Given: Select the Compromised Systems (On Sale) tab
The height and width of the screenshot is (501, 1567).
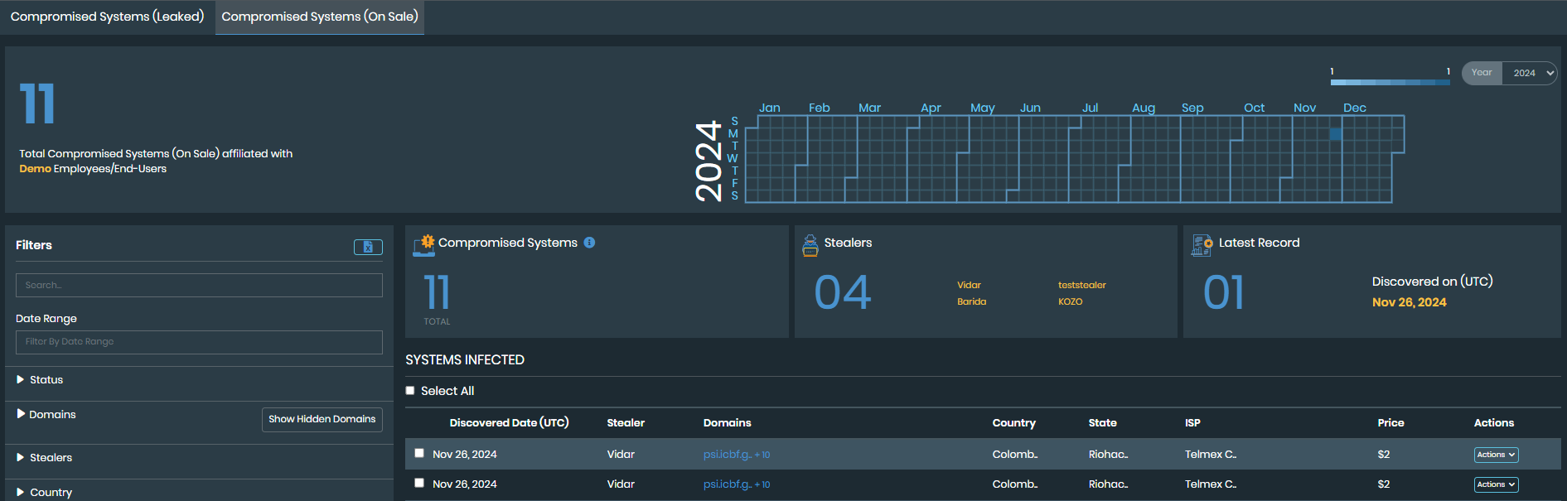Looking at the screenshot, I should coord(320,17).
